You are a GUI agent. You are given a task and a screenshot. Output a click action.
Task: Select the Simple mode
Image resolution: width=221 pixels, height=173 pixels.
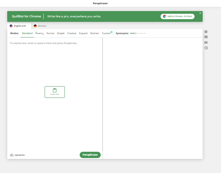pos(61,33)
